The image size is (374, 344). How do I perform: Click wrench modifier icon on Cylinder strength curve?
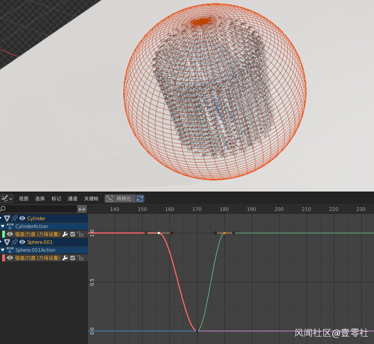[65, 234]
